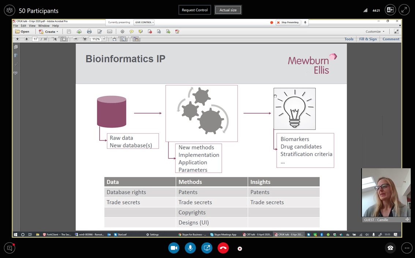
Task: Open the Tools pane
Action: 349,39
